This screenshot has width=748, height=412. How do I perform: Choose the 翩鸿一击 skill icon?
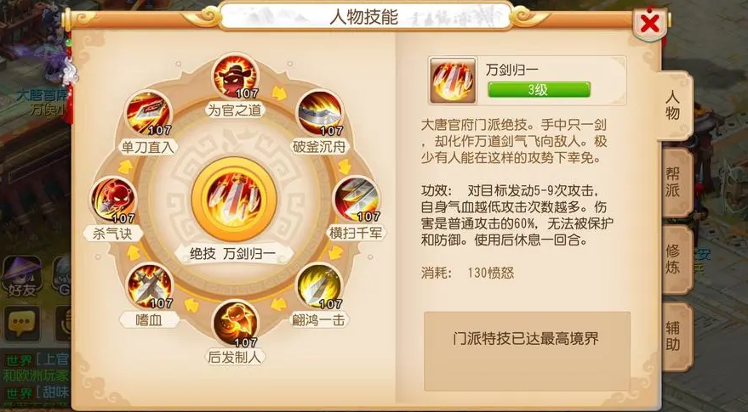319,285
